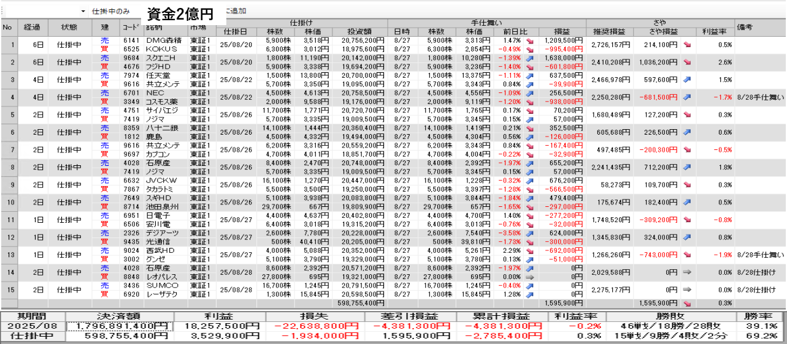Click the red down arrow in row 1 さや column

point(686,45)
